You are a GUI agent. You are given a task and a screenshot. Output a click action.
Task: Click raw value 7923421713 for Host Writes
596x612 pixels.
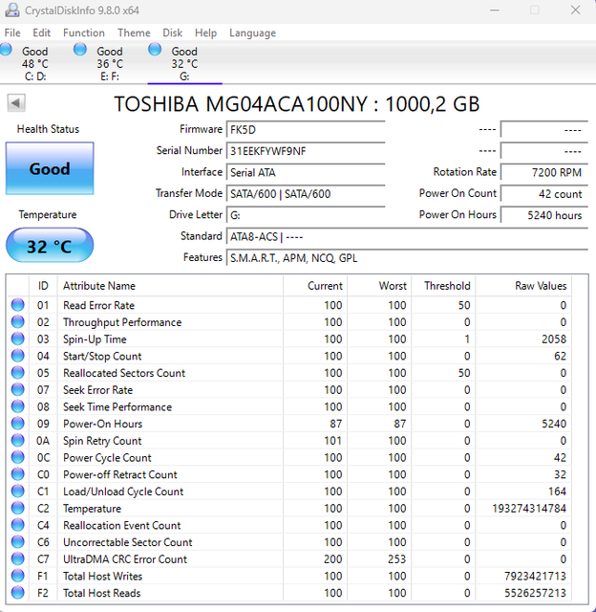(535, 576)
